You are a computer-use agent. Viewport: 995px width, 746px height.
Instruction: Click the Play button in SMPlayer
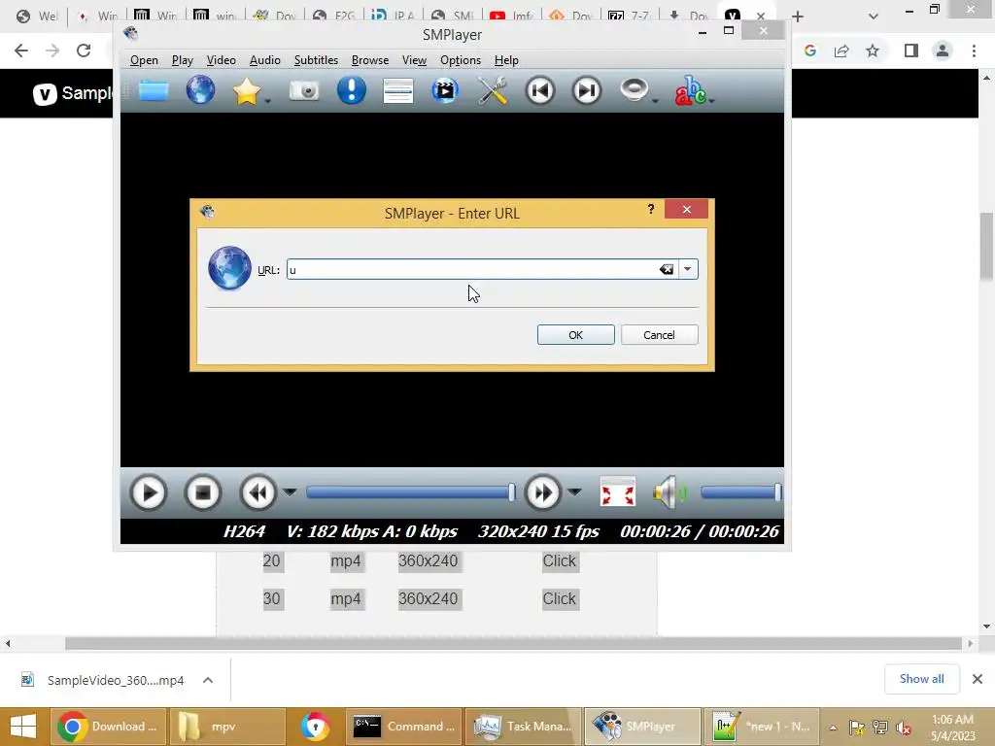click(149, 492)
